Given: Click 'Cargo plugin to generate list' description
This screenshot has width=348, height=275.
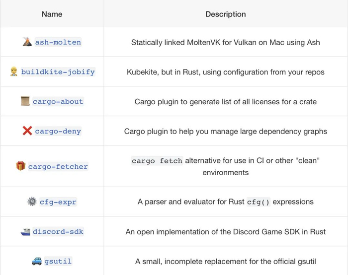Looking at the screenshot, I should pos(226,102).
